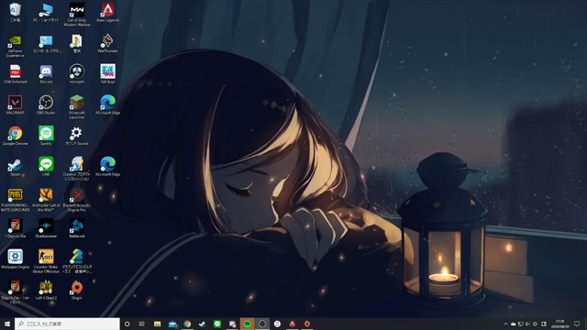Open the Creative product registration shortcut

[77, 169]
